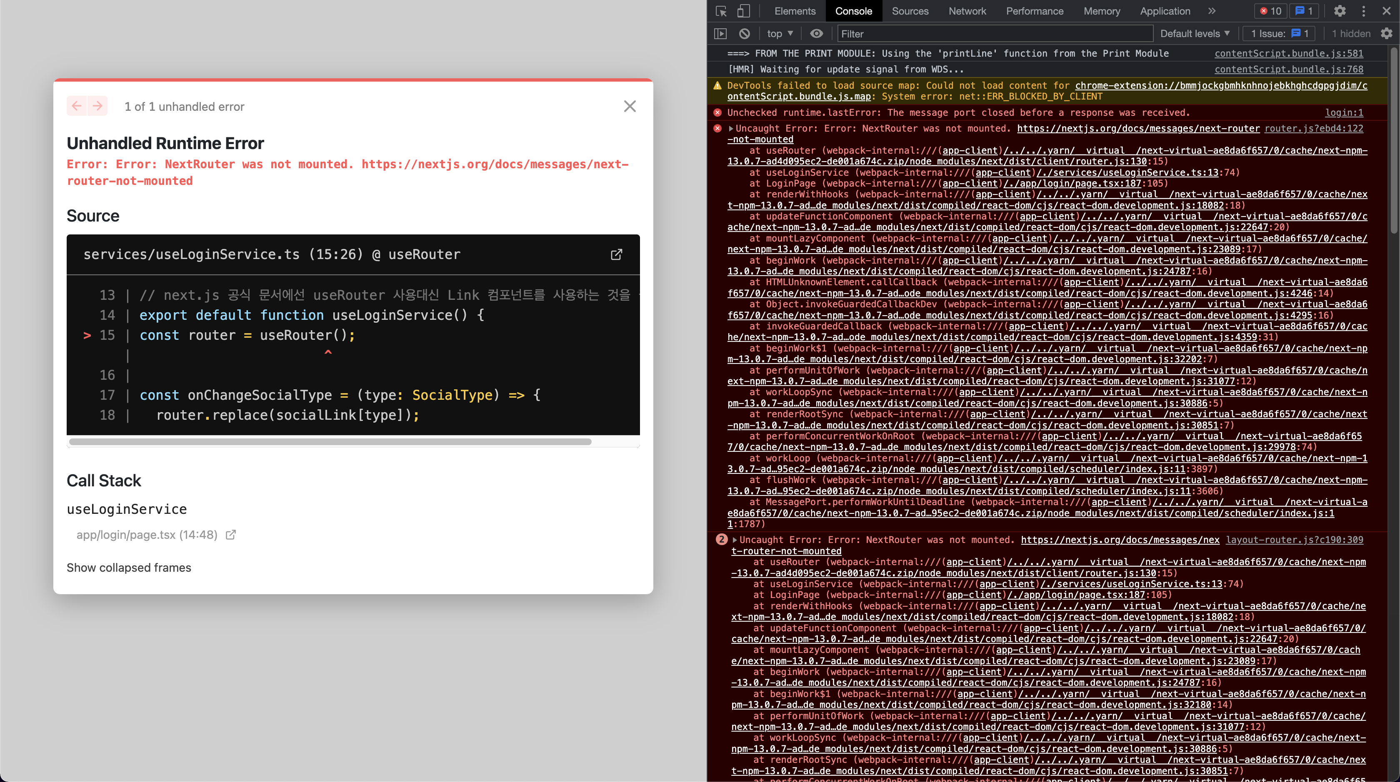Screen dimensions: 1400x782
Task: Open the top JavaScript context dropdown
Action: (x=780, y=34)
